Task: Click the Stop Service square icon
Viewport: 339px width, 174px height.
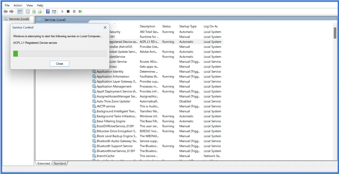Action: (x=68, y=12)
